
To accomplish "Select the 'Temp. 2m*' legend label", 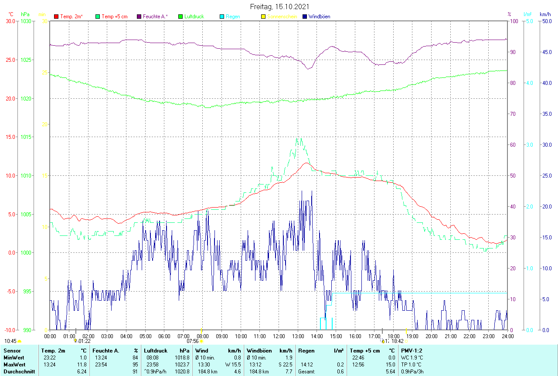I will [71, 17].
